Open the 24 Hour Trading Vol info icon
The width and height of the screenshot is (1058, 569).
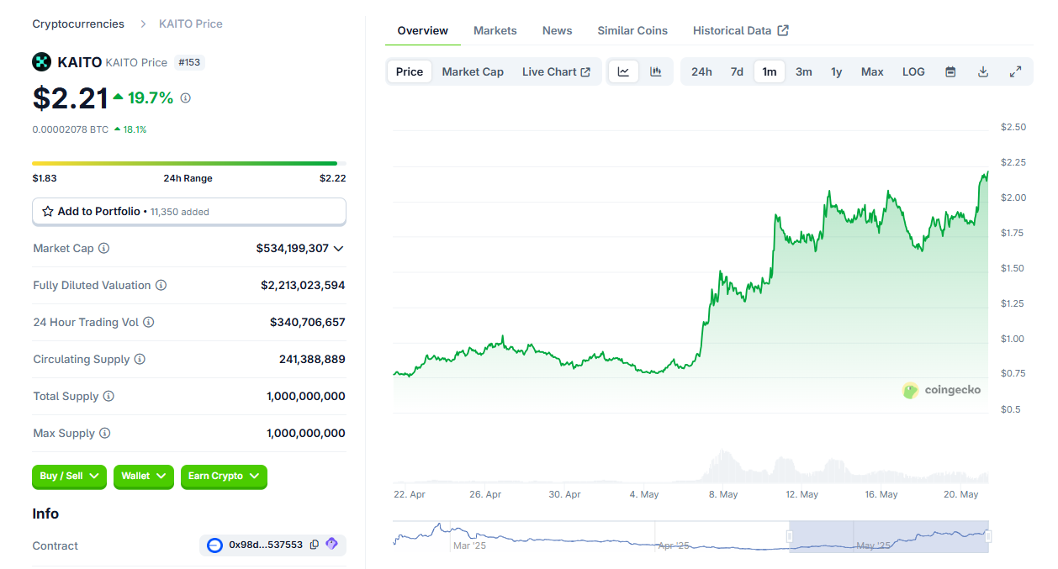click(x=148, y=323)
